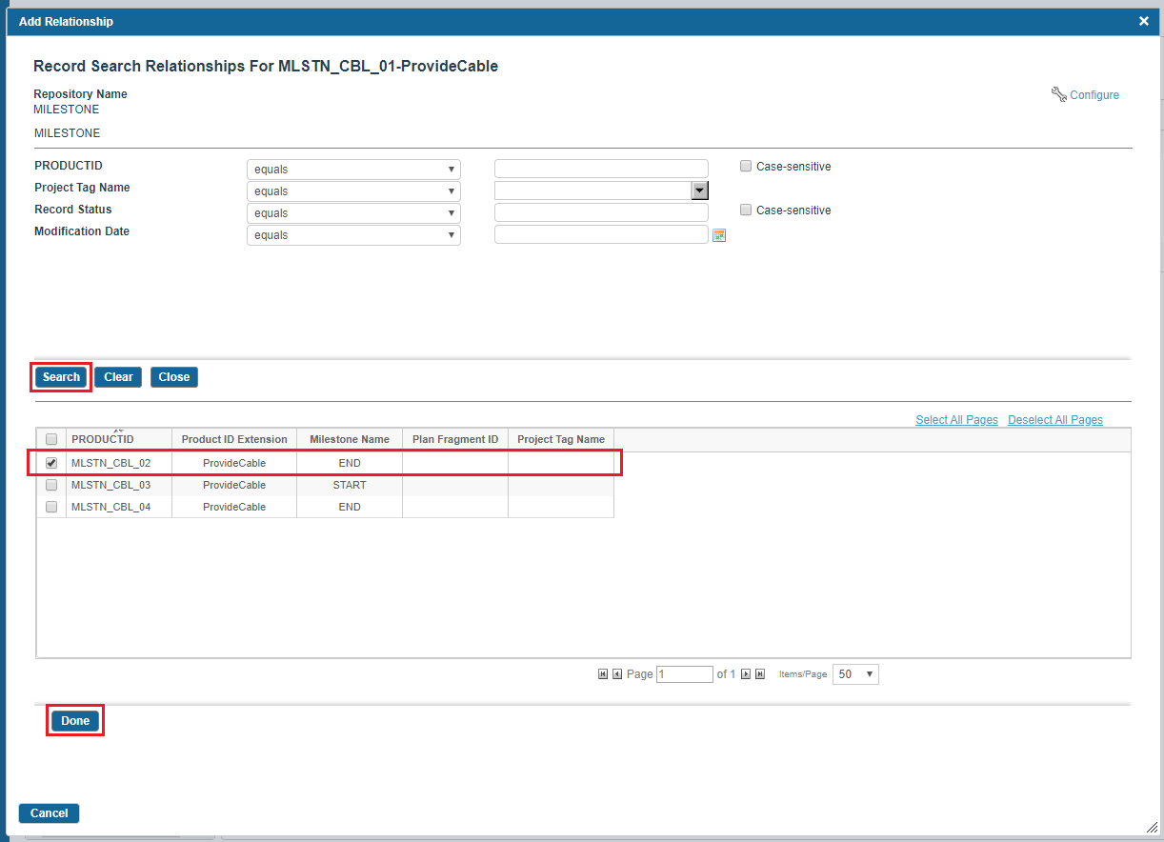This screenshot has width=1164, height=842.
Task: Click the Cancel button
Action: point(50,813)
